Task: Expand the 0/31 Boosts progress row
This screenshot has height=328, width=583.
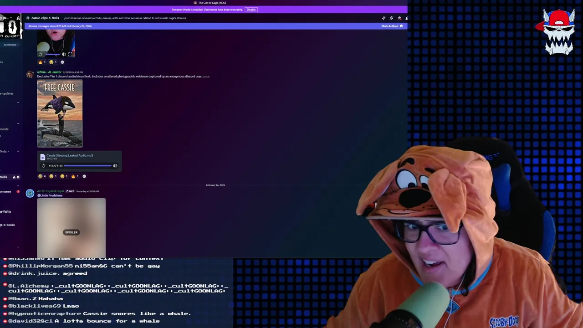Action: 10,45
